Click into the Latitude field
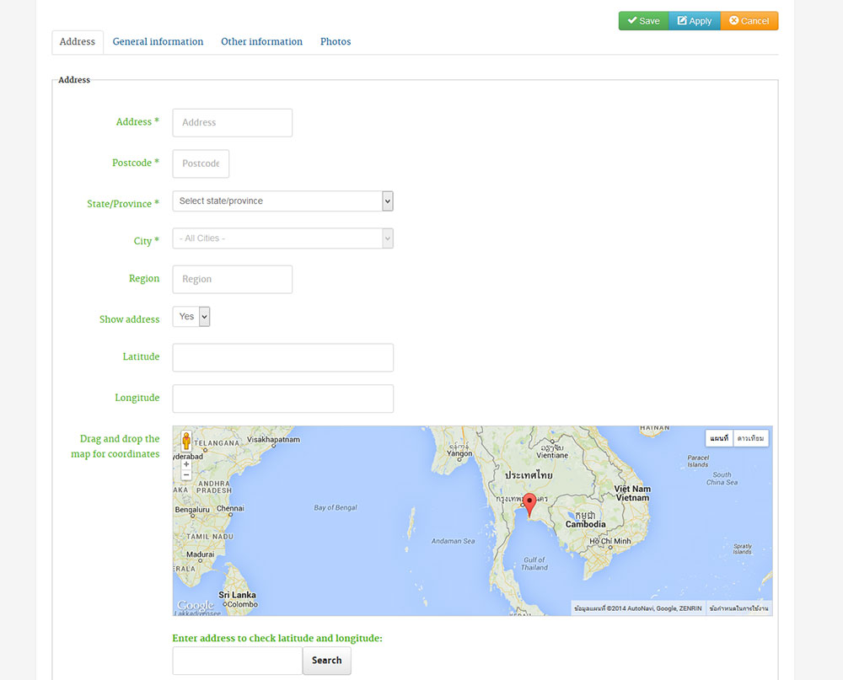The image size is (843, 680). click(x=282, y=357)
